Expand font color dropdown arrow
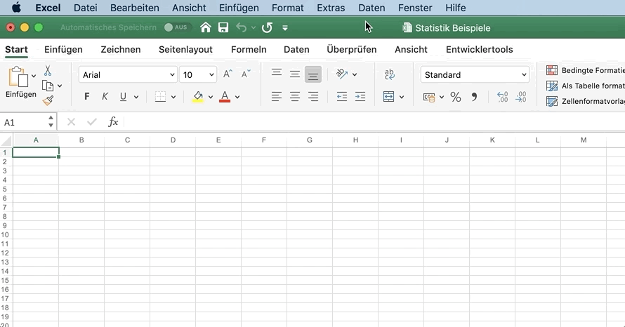The image size is (625, 327). (237, 97)
